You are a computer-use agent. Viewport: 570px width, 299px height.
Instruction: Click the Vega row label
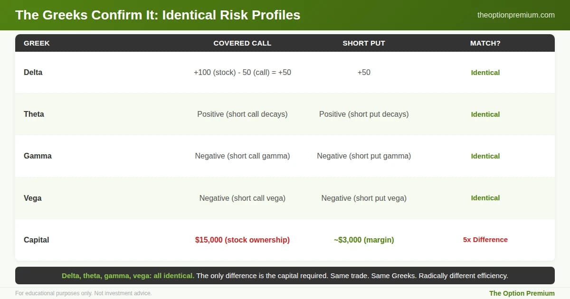(32, 198)
